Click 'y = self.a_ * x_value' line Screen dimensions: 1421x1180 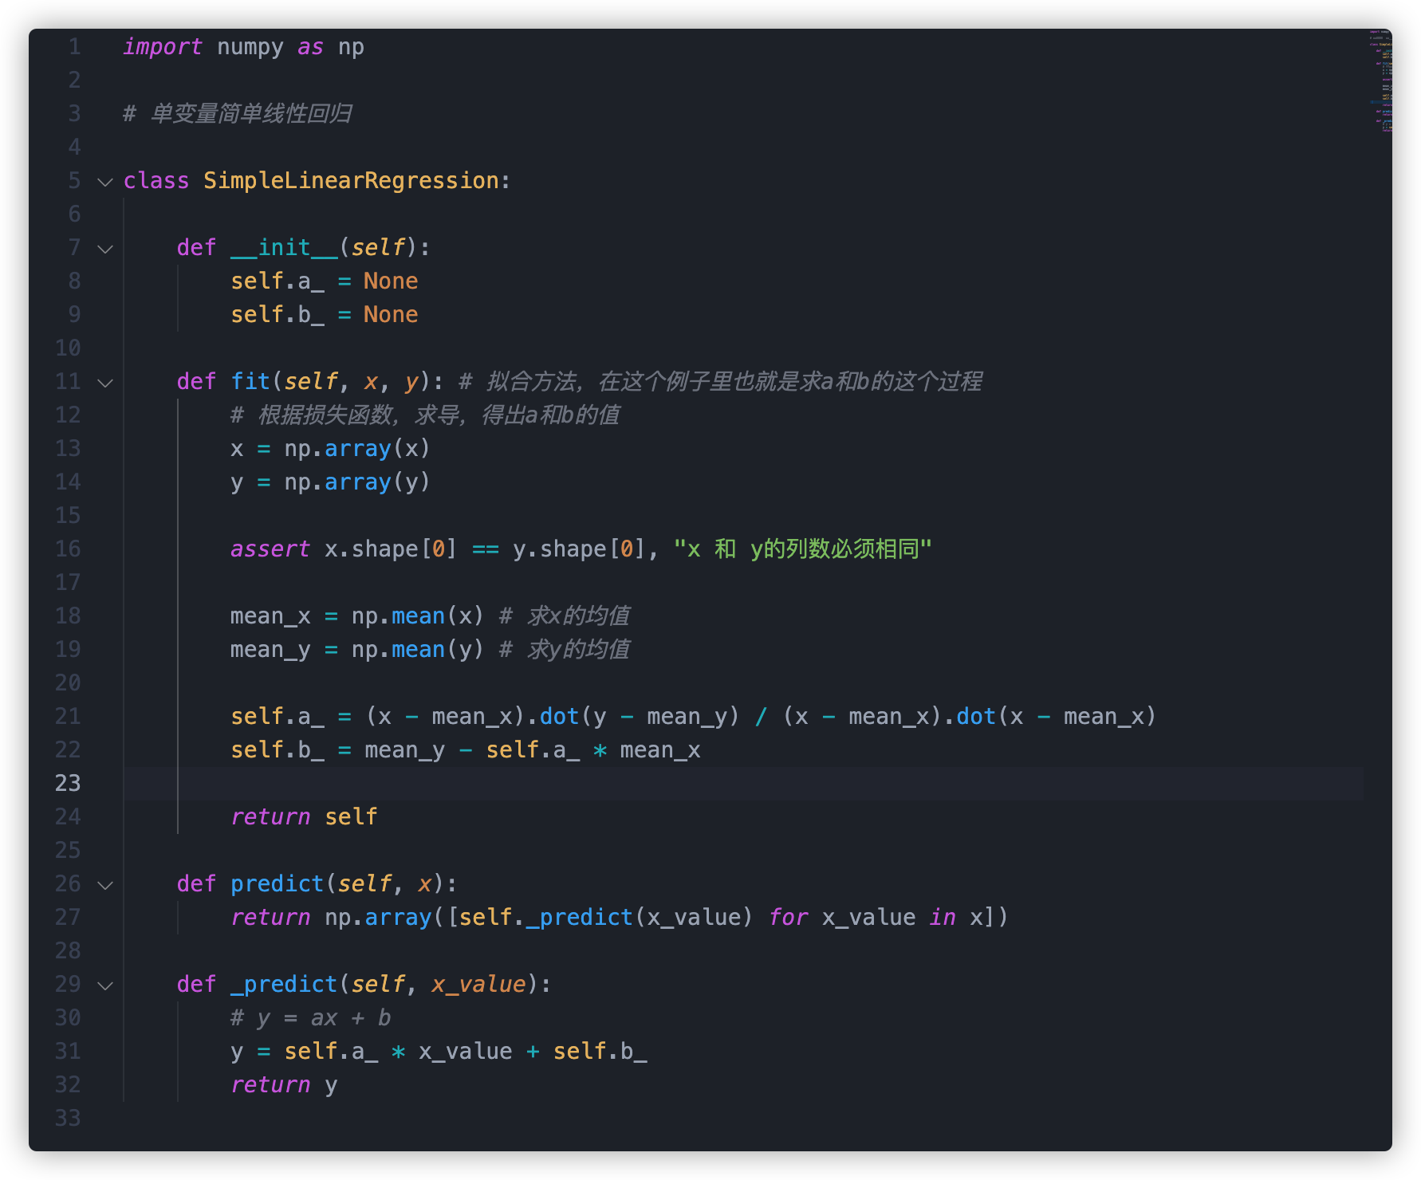(x=439, y=1052)
